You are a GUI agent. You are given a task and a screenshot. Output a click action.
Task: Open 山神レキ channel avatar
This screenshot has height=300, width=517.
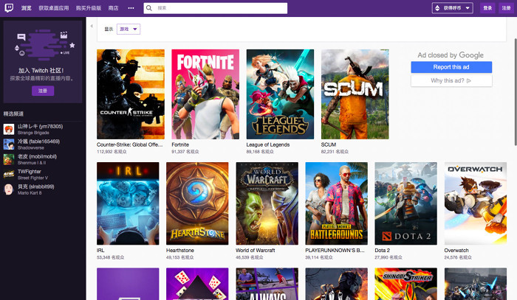click(x=9, y=129)
